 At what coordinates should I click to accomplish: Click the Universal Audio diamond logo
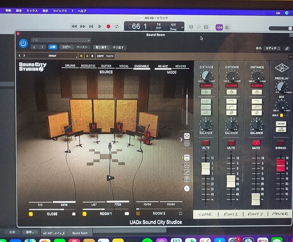point(282,68)
